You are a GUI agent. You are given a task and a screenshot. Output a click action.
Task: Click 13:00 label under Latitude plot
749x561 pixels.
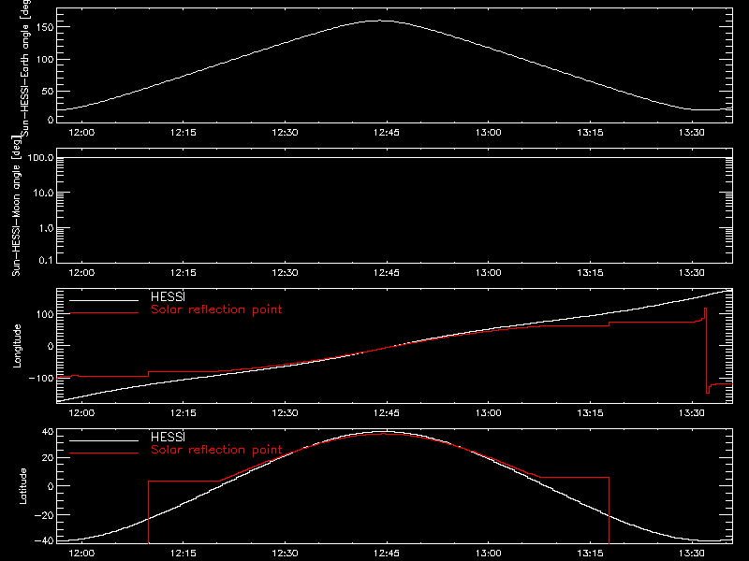click(x=488, y=553)
